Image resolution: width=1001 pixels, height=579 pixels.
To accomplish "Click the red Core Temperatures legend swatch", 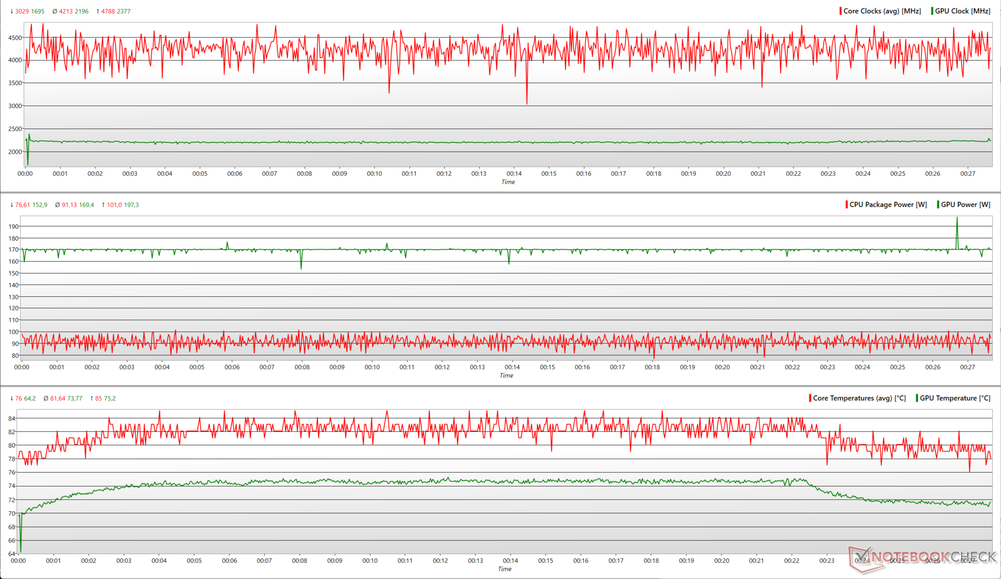I will pyautogui.click(x=810, y=398).
